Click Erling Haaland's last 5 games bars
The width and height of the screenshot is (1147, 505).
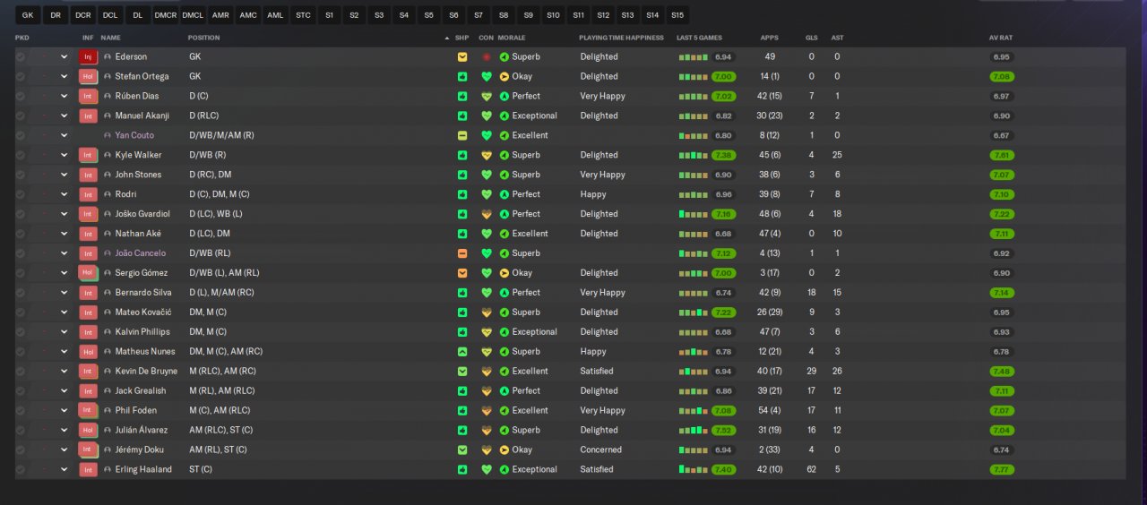[694, 469]
